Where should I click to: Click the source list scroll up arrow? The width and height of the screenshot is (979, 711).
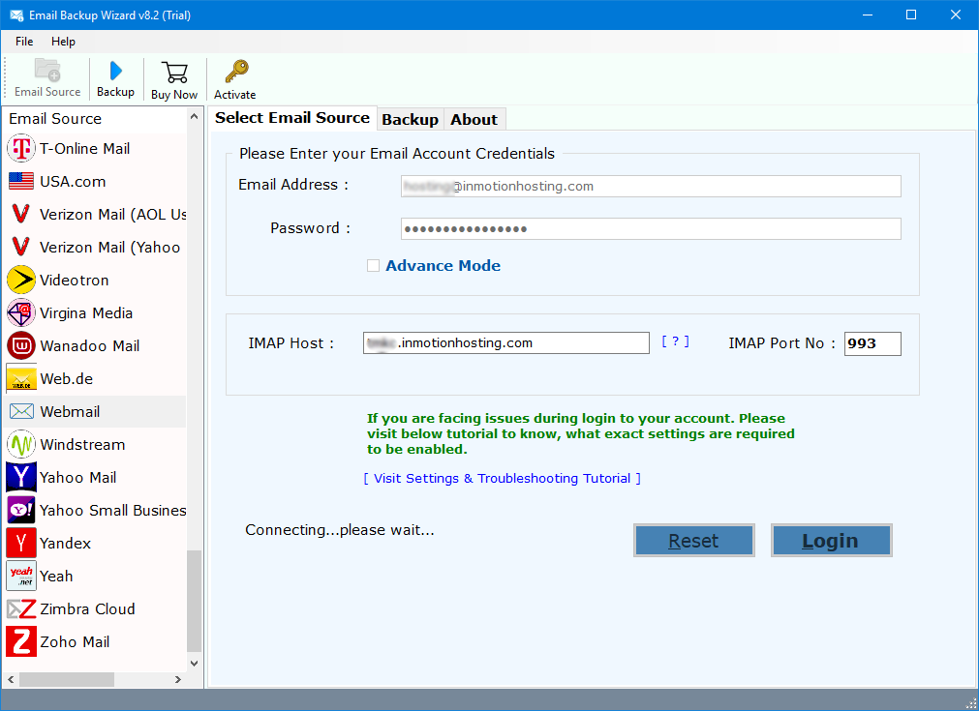click(x=195, y=117)
